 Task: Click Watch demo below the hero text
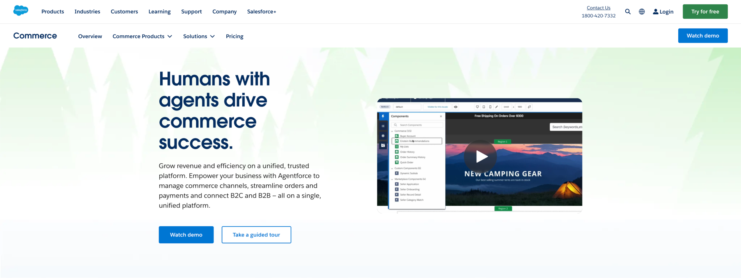tap(186, 235)
